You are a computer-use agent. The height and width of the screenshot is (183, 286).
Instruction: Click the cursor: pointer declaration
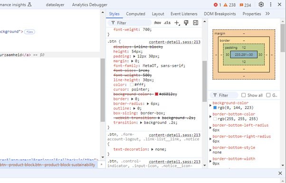[x=131, y=90]
